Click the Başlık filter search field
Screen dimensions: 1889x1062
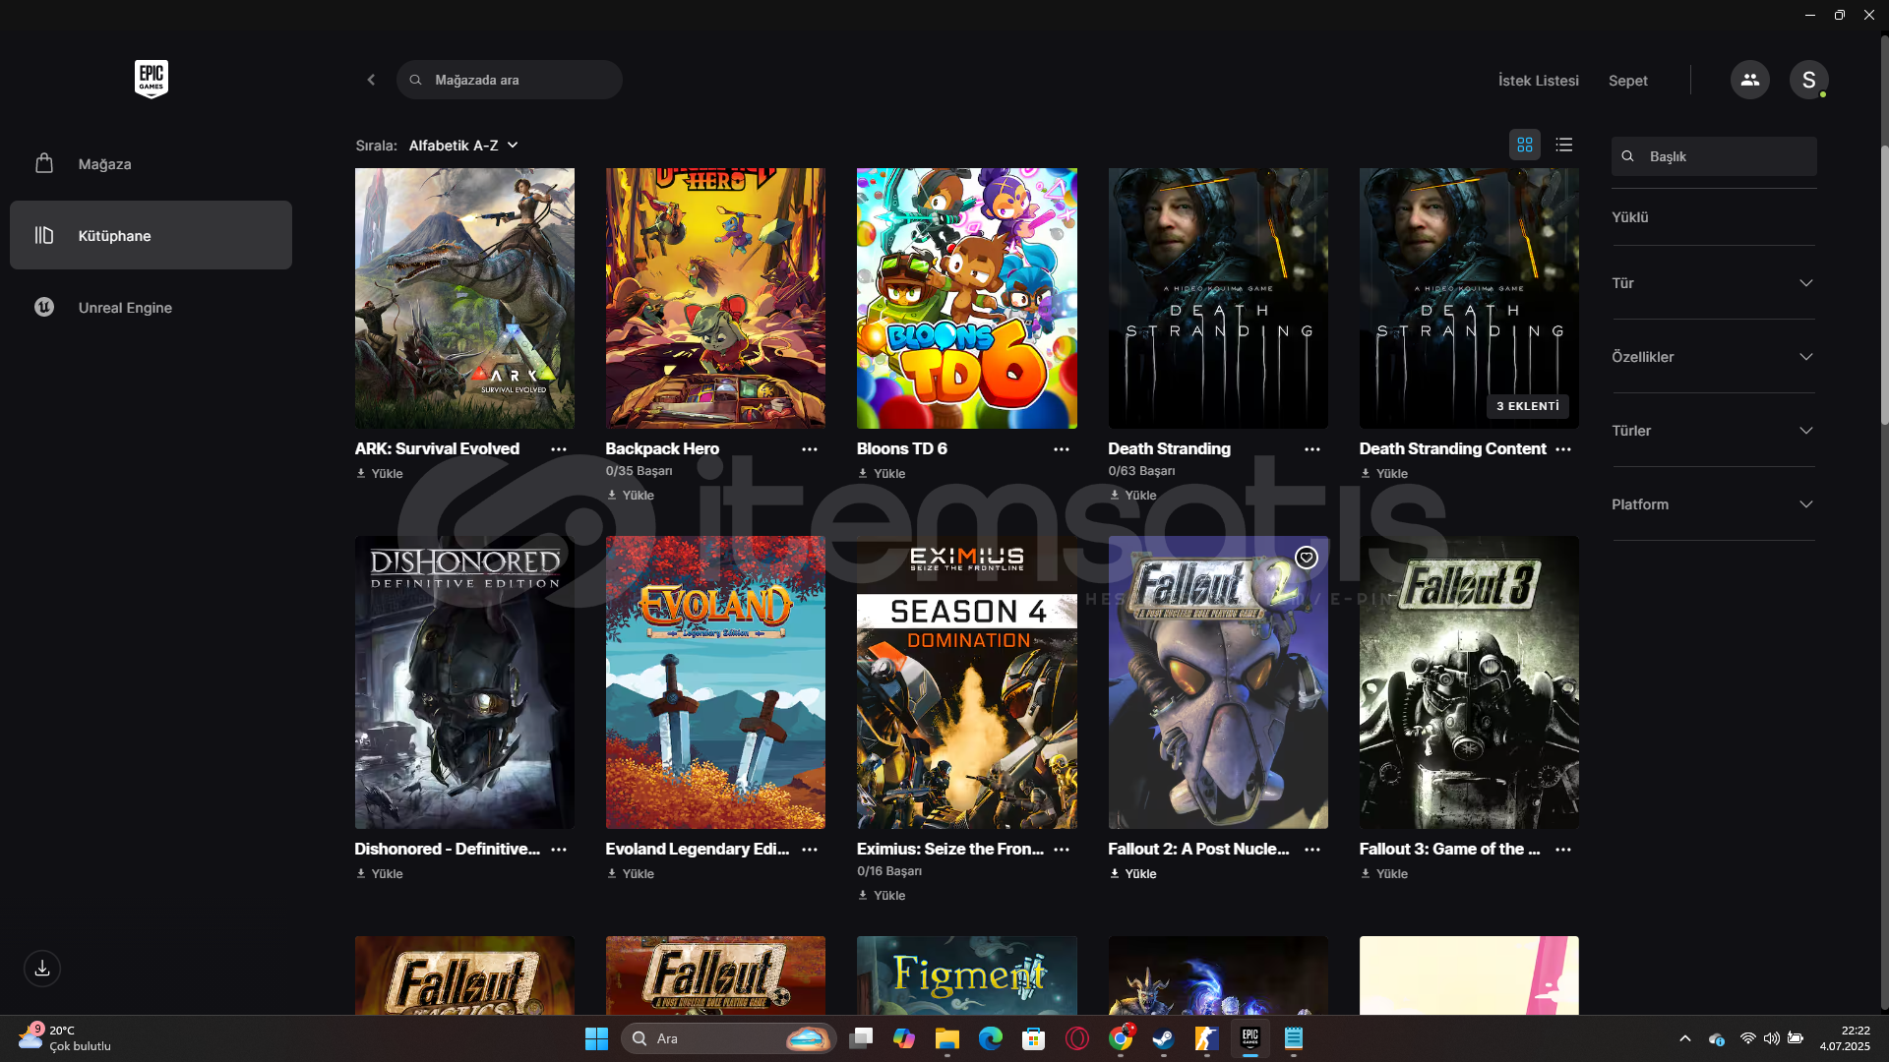pyautogui.click(x=1714, y=156)
